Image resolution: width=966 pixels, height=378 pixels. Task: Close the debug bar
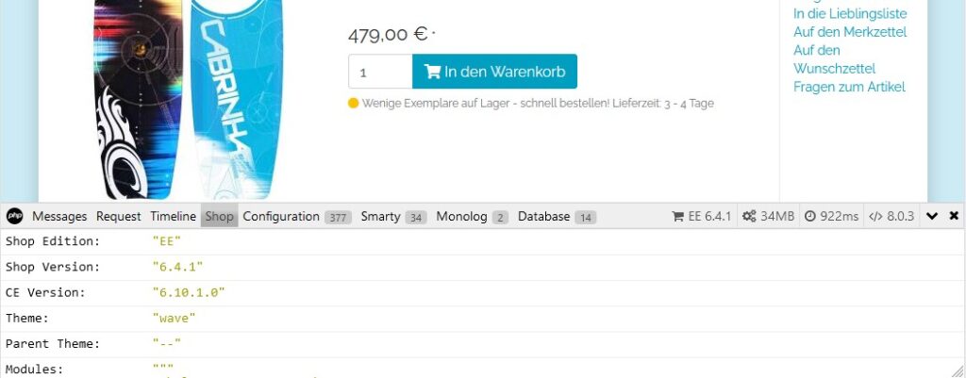point(954,216)
